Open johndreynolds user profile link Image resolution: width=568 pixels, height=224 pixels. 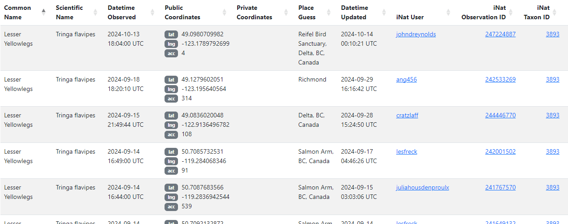pyautogui.click(x=416, y=34)
